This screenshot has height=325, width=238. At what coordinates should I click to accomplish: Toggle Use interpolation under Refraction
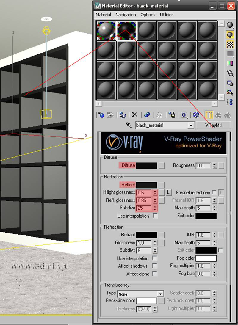155,258
